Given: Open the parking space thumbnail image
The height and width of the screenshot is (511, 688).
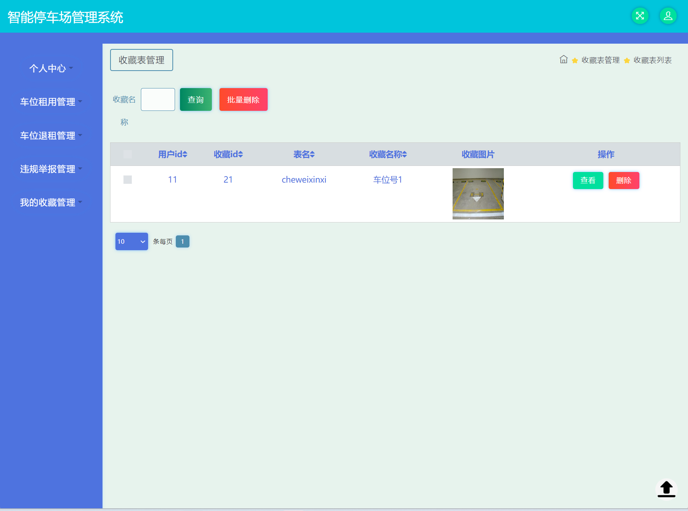Looking at the screenshot, I should [x=478, y=194].
